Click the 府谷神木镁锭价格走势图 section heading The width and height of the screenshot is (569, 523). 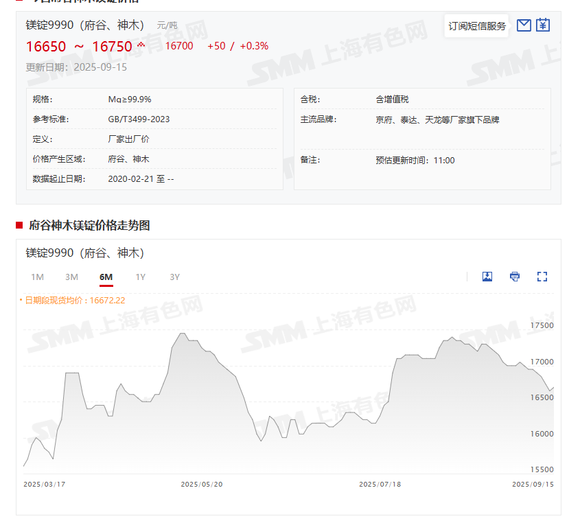point(89,225)
